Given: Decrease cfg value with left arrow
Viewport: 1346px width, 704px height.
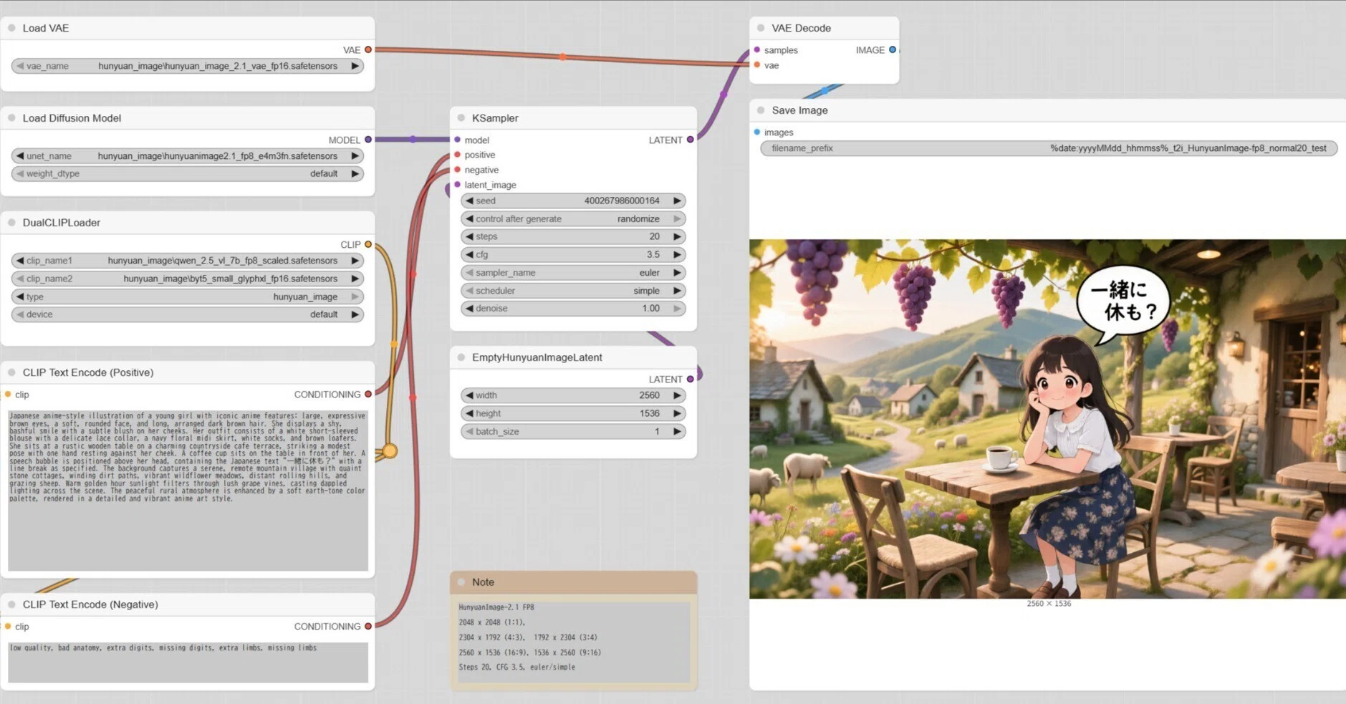Looking at the screenshot, I should click(x=469, y=254).
